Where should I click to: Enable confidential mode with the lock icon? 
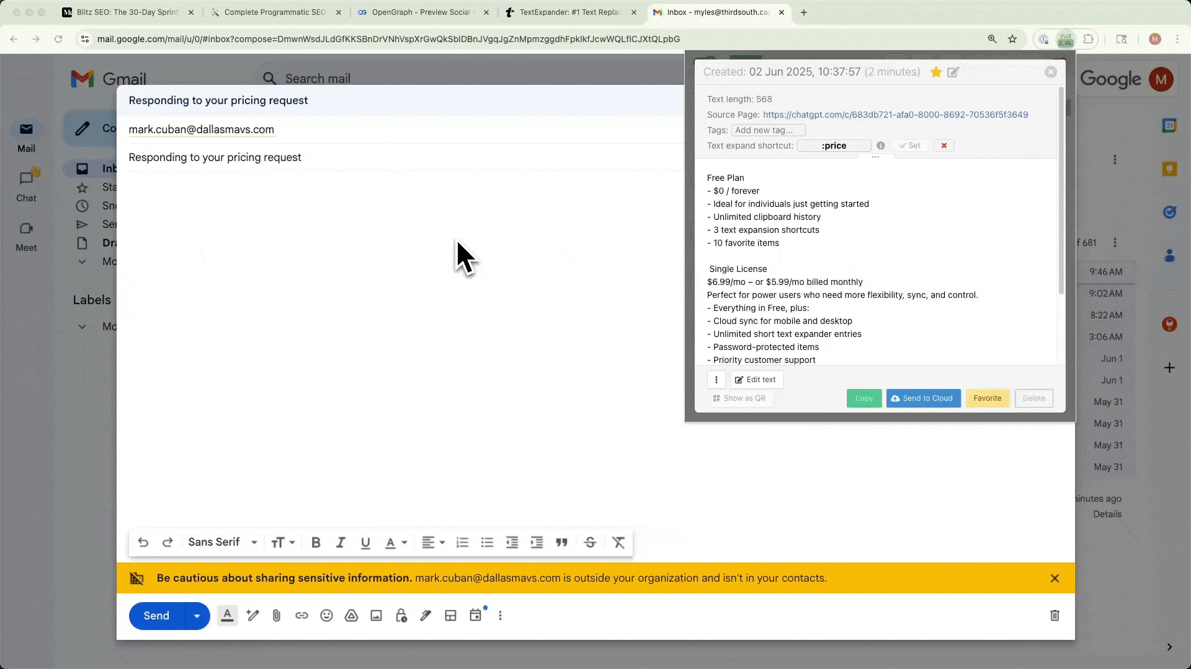[401, 615]
